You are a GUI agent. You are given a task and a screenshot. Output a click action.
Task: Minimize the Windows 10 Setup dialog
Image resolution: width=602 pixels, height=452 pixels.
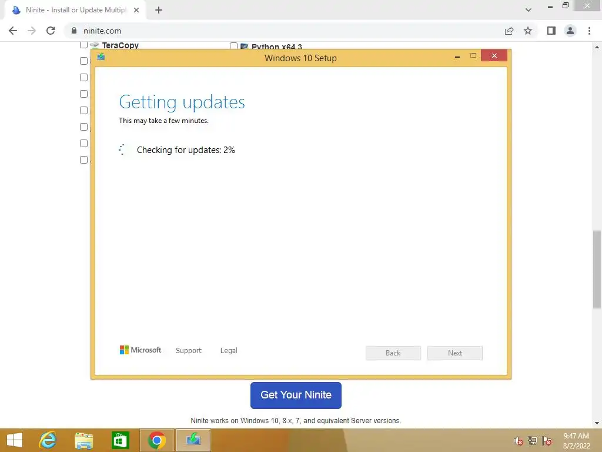click(457, 56)
